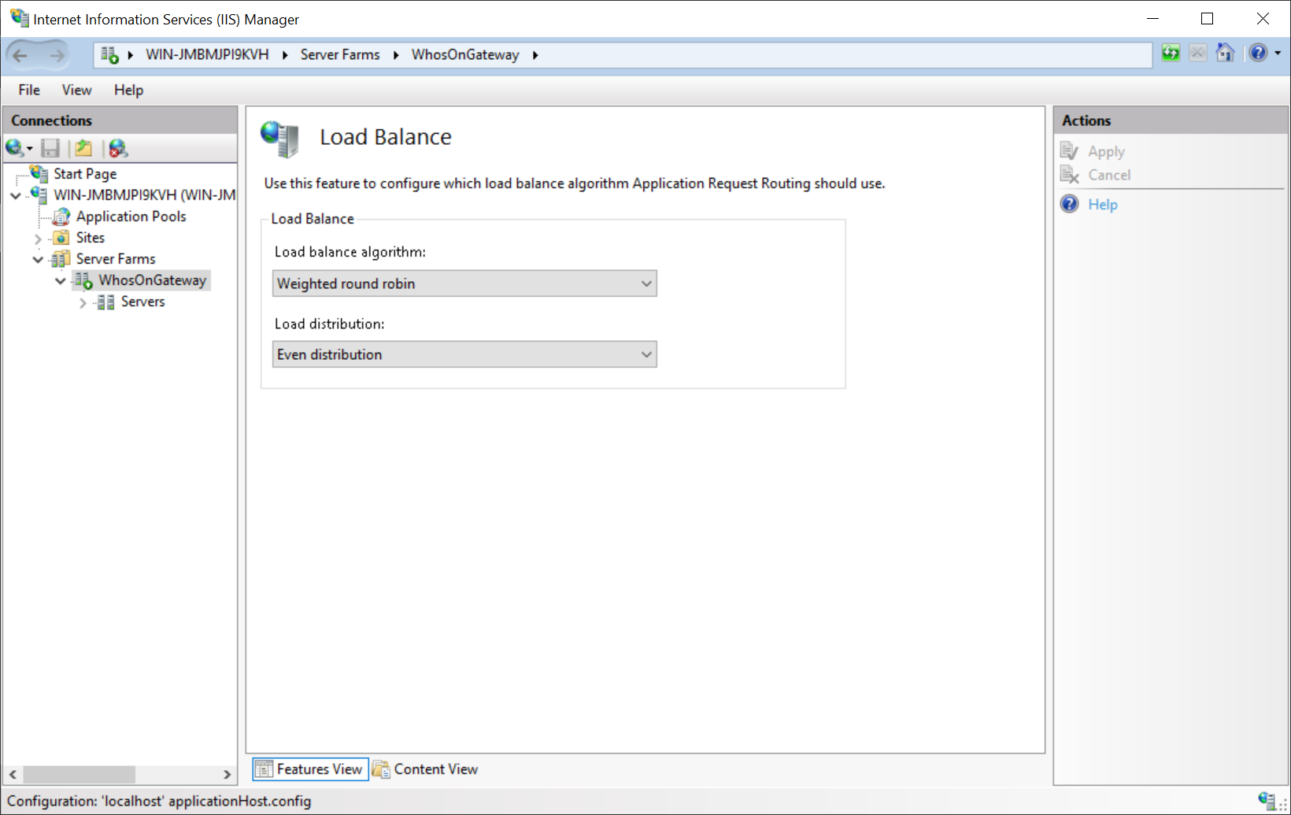The image size is (1291, 815).
Task: Click the Cancel action link
Action: coord(1109,175)
